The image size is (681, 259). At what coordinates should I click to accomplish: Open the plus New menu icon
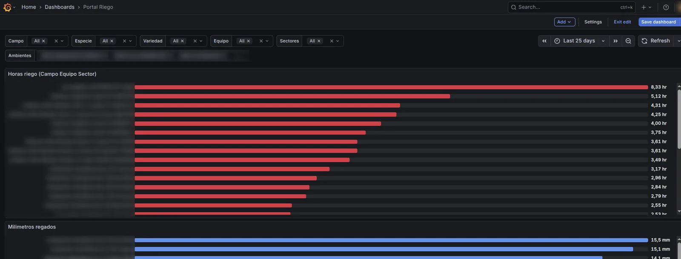[x=644, y=7]
